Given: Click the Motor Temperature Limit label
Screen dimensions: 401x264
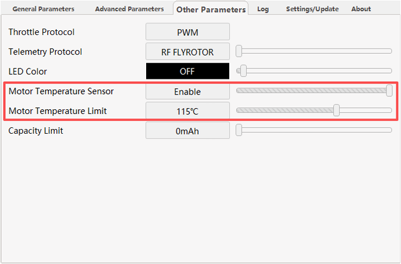Looking at the screenshot, I should pos(57,110).
